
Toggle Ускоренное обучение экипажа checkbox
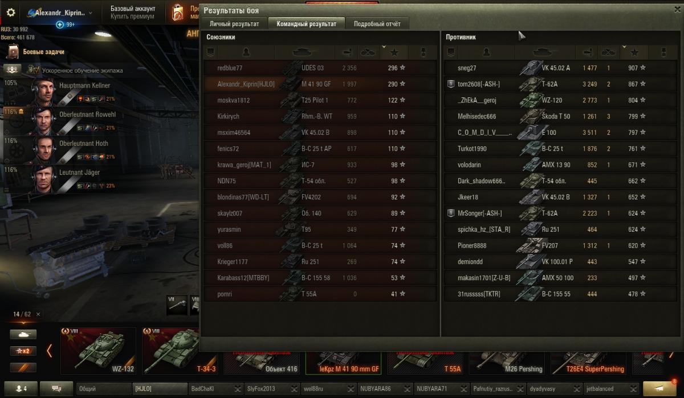point(31,70)
